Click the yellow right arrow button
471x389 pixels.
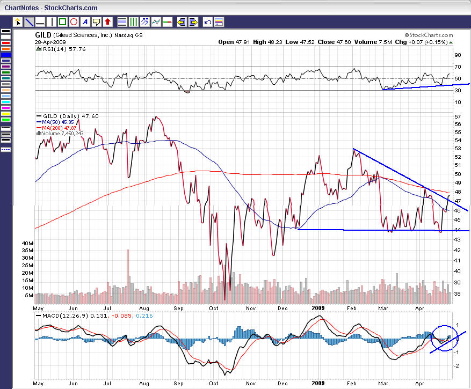tap(192, 22)
